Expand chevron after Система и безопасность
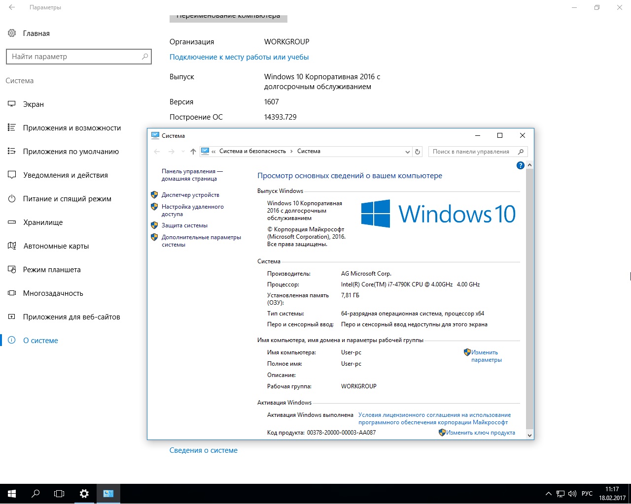Screen dimensions: 631x504 coord(291,152)
